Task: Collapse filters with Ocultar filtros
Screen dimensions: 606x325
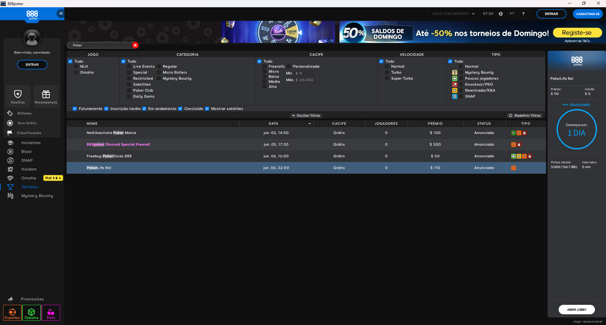Action: click(306, 116)
